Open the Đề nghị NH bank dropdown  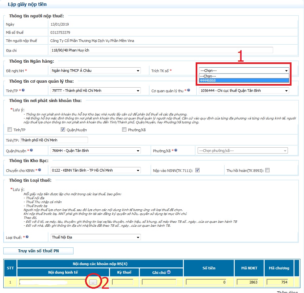pyautogui.click(x=96, y=71)
